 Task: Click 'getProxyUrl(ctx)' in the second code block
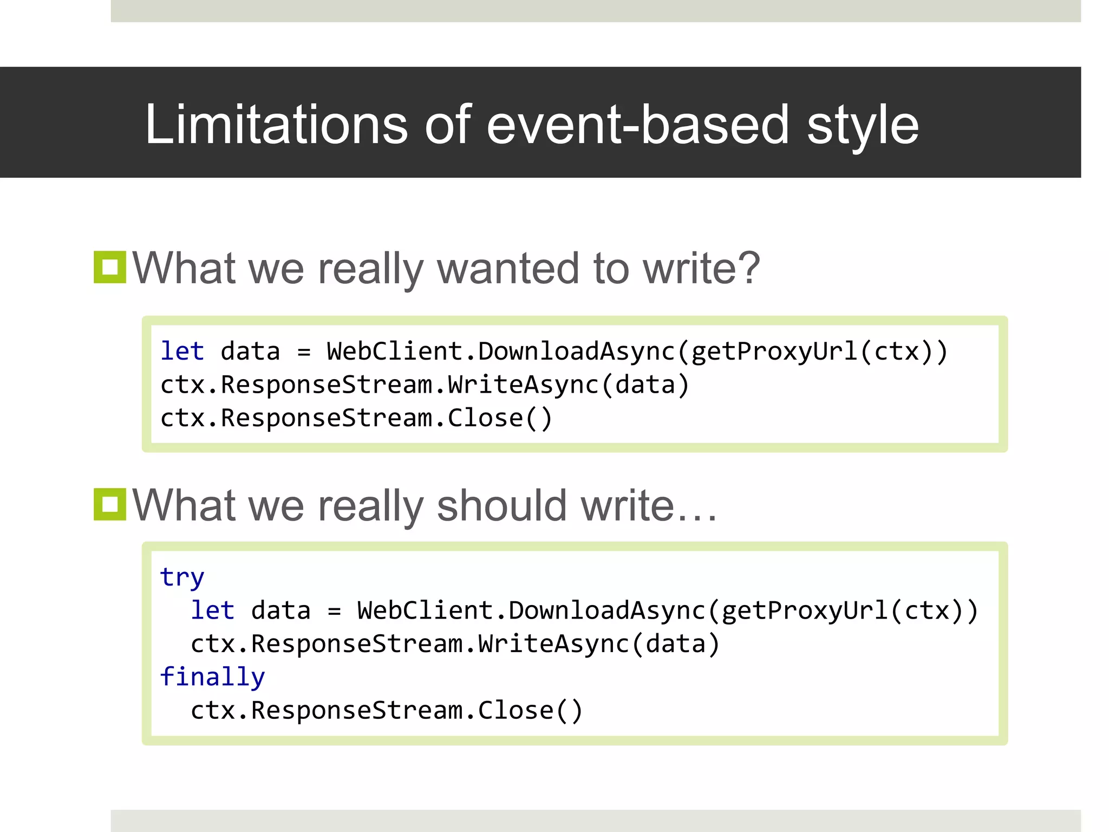843,610
